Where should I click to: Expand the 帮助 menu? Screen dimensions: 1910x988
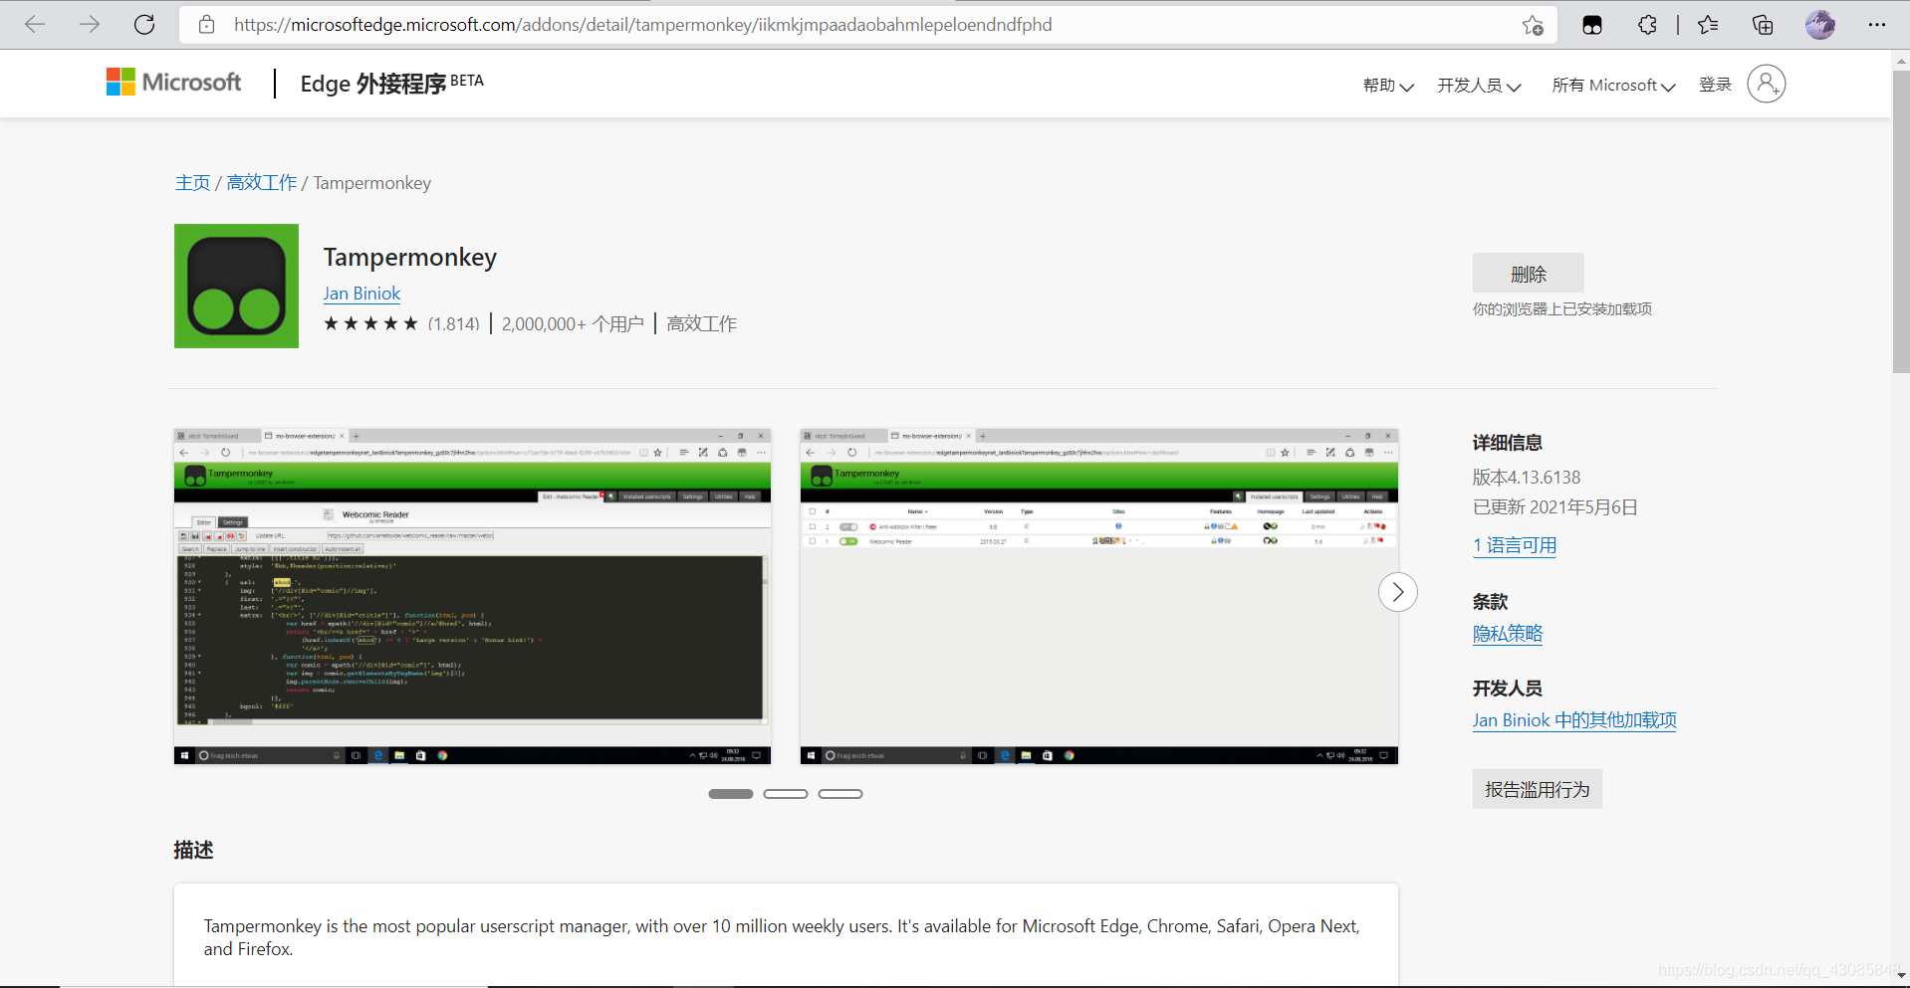coord(1388,86)
